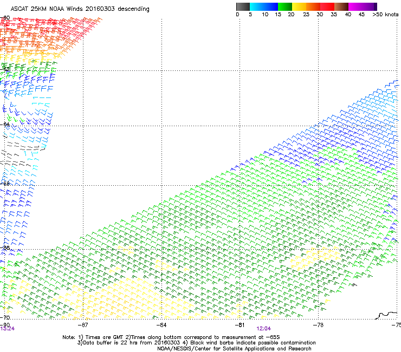Click the 'Data buffer is 22 hrs' note line
Screen dimensions: 401x352
[x=196, y=343]
